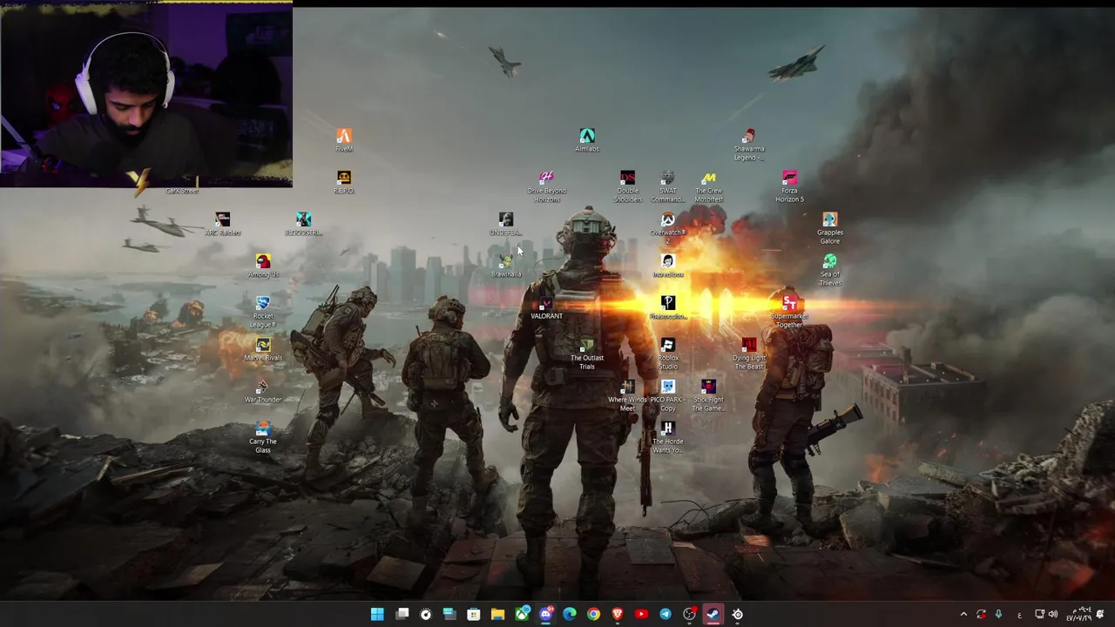Select the Forza Horizon 5 icon

tap(789, 186)
